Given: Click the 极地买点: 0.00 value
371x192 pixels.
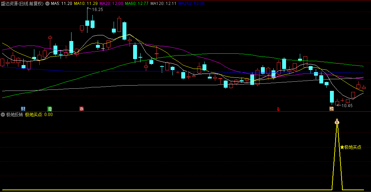Looking at the screenshot, I should click(x=39, y=115).
